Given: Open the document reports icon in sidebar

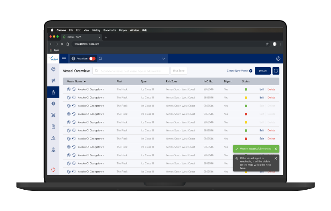Looking at the screenshot, I should 53,127.
